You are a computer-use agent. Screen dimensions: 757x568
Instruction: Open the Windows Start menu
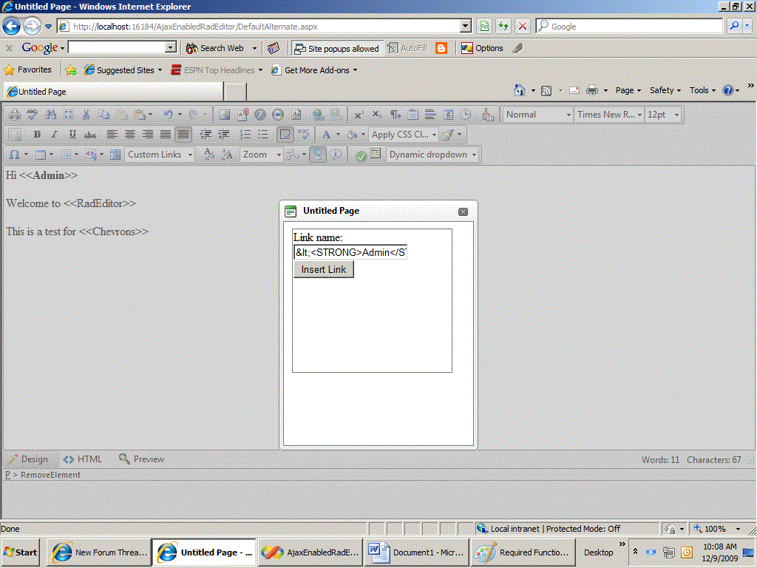click(x=20, y=552)
